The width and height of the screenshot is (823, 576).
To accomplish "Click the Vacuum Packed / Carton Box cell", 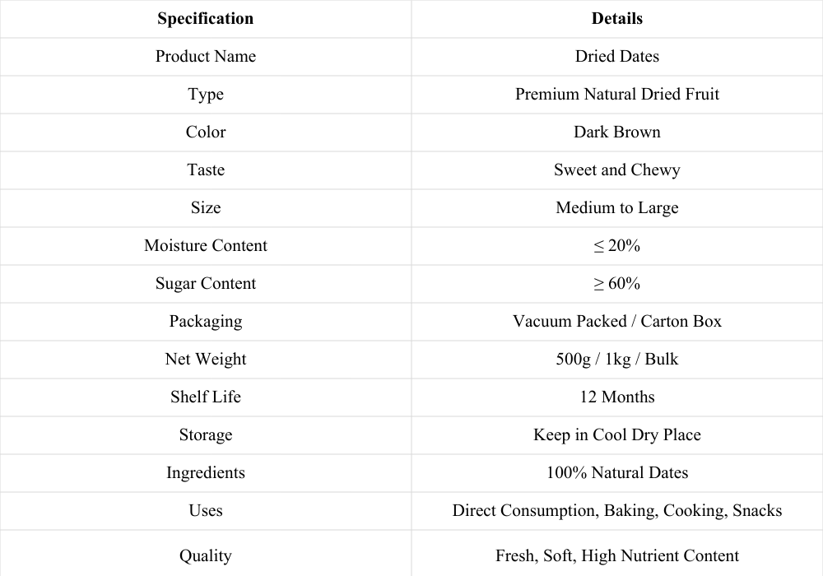I will (x=616, y=321).
